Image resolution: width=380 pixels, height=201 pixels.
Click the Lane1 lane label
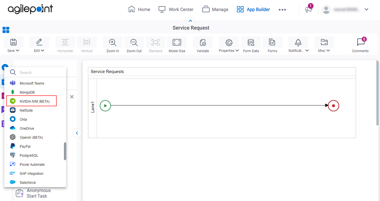93,107
